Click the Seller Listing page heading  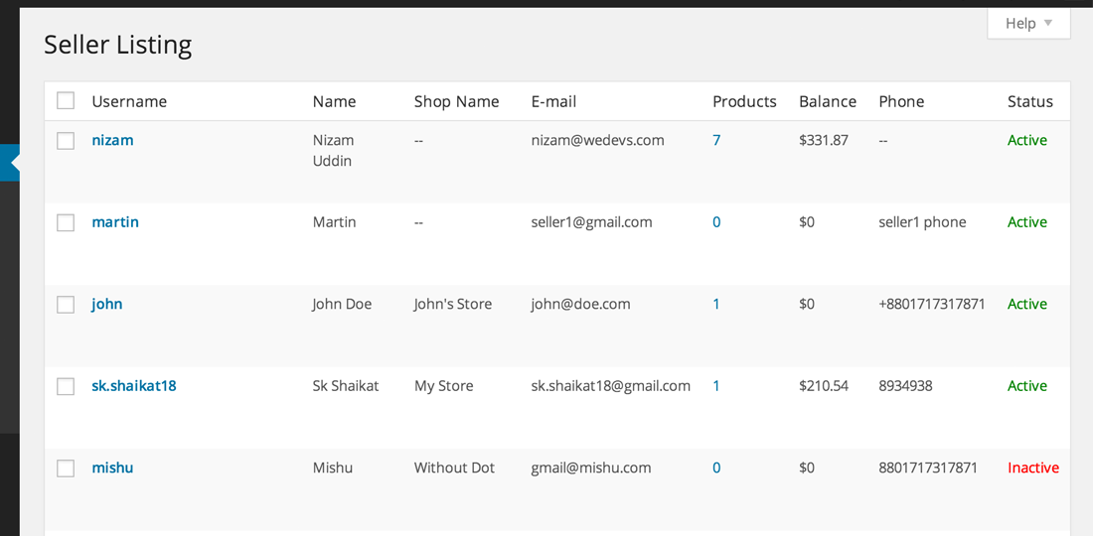(x=118, y=45)
